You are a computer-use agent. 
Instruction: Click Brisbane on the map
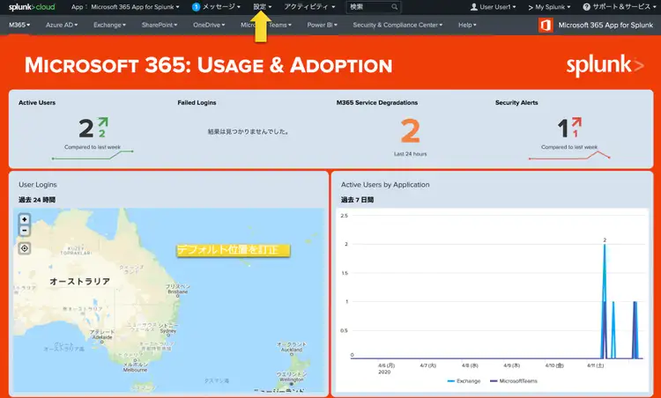[x=177, y=289]
